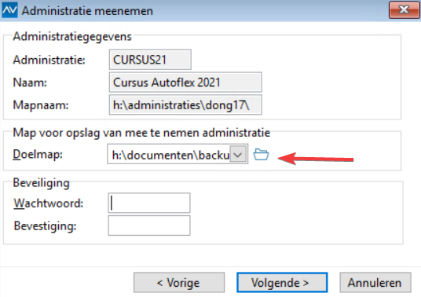Click the Administratie: label
This screenshot has height=297, width=421.
tap(49, 60)
